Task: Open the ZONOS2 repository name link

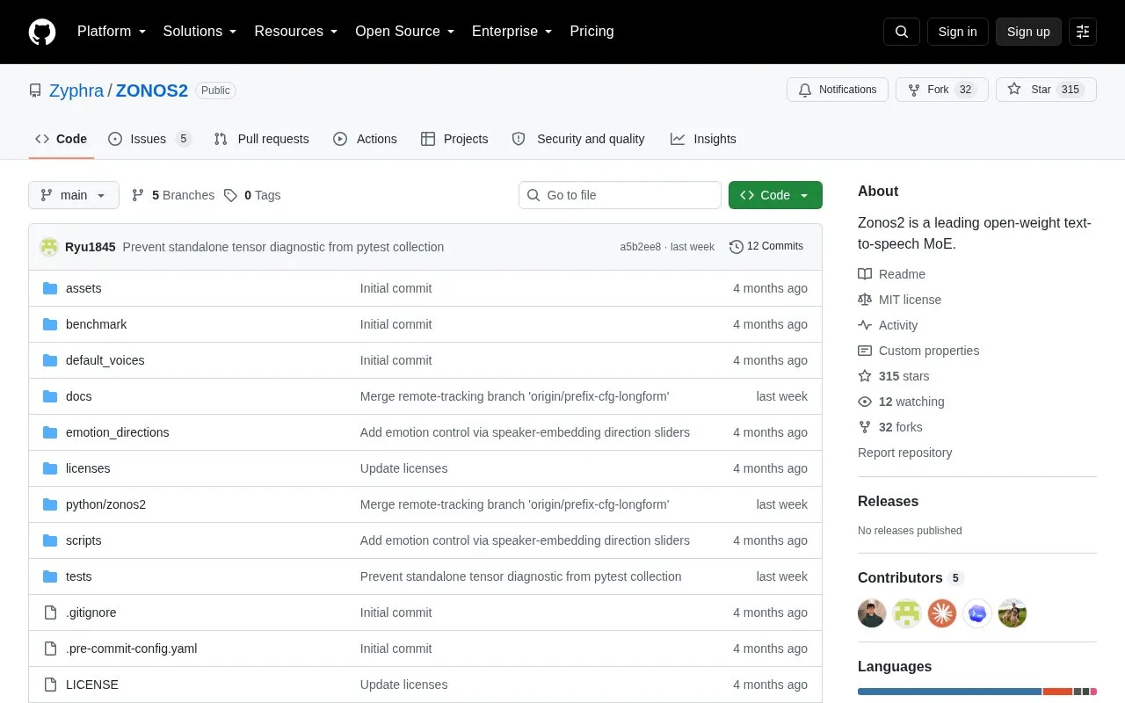Action: (152, 91)
